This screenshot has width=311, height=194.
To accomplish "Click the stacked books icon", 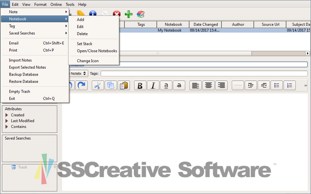I will pos(140,14).
